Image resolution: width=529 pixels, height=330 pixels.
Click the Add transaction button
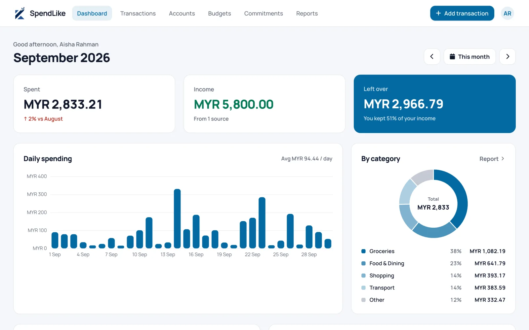(x=462, y=13)
